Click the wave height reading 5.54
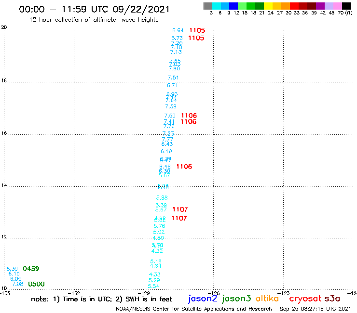Screen dimensions: 357x313 pos(153,286)
